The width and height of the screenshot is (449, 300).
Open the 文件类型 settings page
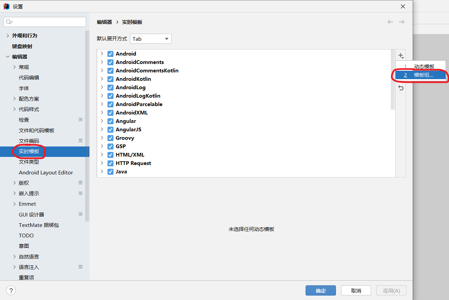pyautogui.click(x=29, y=162)
